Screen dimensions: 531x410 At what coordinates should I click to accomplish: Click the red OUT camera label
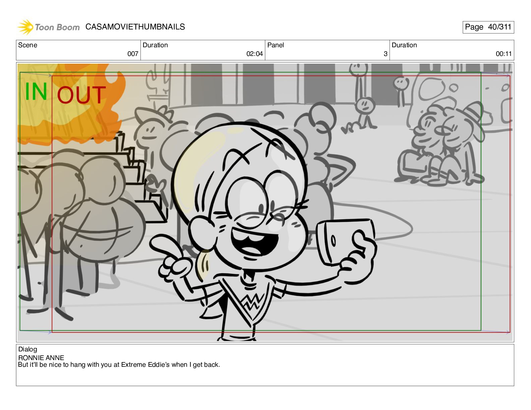point(81,95)
